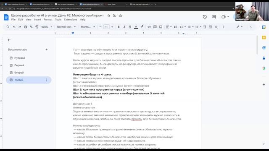Open the search the menus tool

8,27
